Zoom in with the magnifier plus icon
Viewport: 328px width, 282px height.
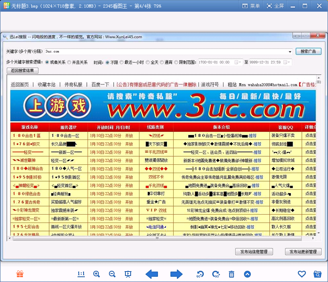[96, 274]
